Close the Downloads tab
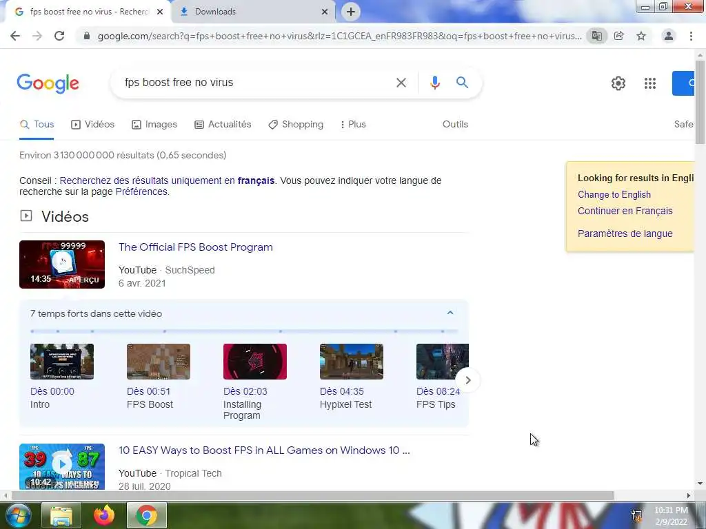The width and height of the screenshot is (706, 529). point(325,12)
